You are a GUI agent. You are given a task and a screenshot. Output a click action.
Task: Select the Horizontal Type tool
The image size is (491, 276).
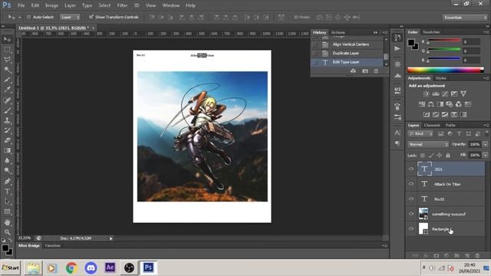7,191
